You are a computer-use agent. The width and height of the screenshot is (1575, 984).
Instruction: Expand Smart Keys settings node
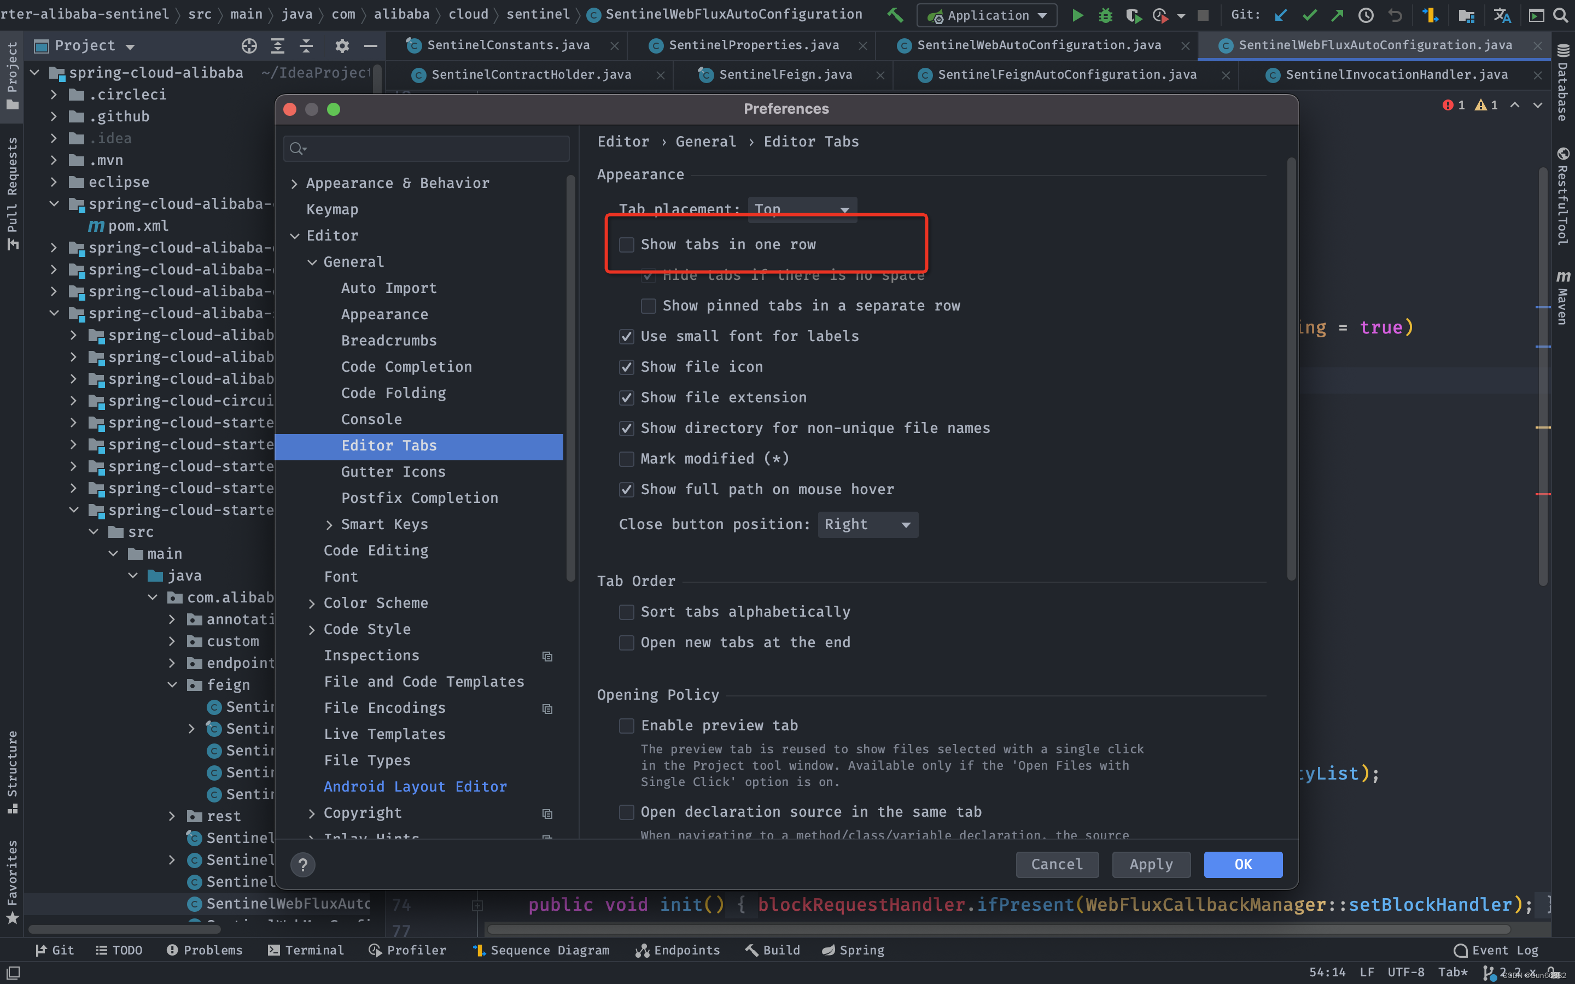(x=329, y=525)
